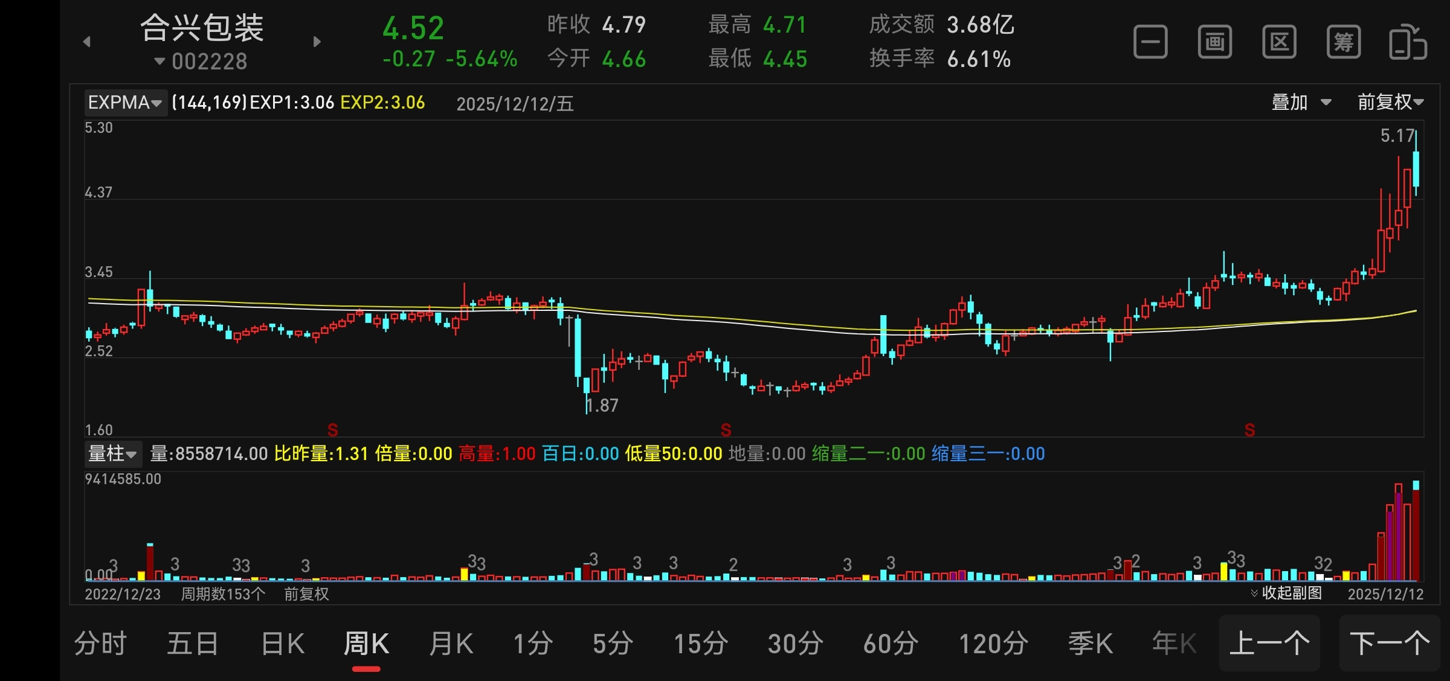Open the EXPMA indicator dropdown
Screen dimensions: 1450x681
[x=125, y=103]
